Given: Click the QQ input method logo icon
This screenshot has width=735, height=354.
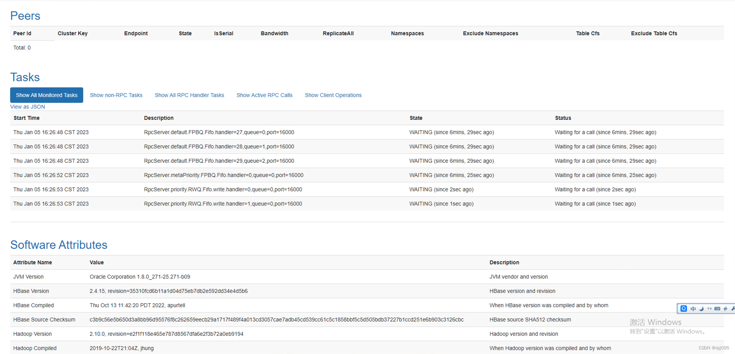Looking at the screenshot, I should (684, 308).
